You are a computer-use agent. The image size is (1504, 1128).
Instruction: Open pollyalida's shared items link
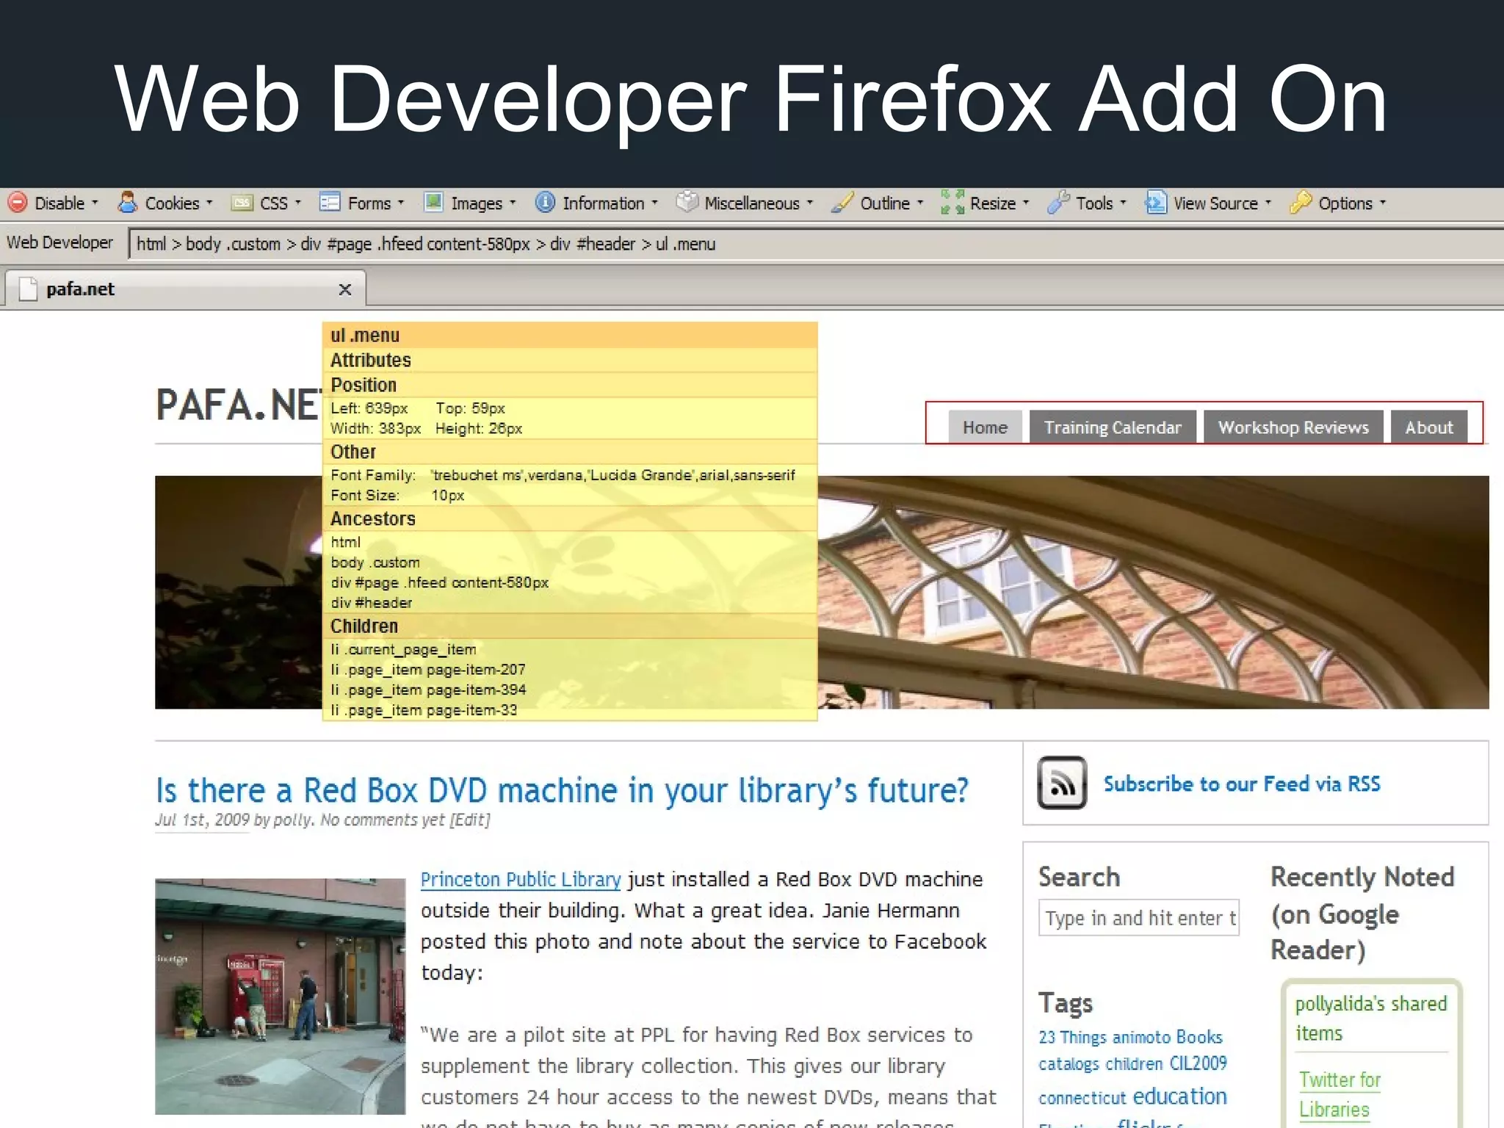pyautogui.click(x=1370, y=1018)
